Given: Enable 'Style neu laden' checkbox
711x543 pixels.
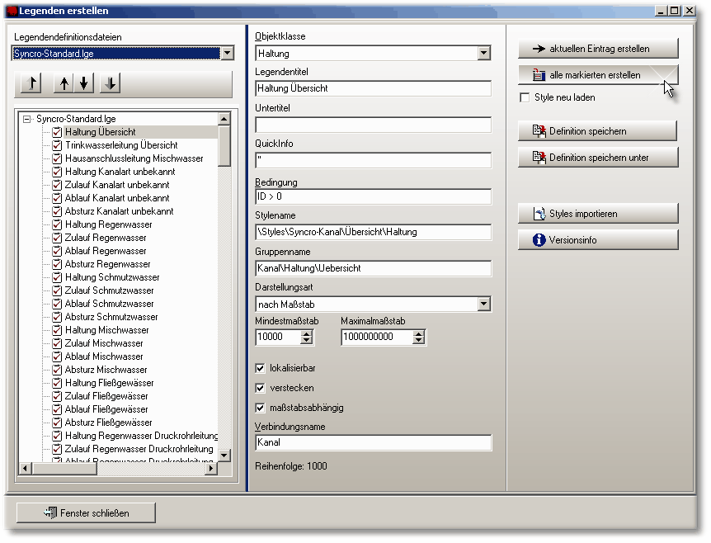Looking at the screenshot, I should [525, 98].
